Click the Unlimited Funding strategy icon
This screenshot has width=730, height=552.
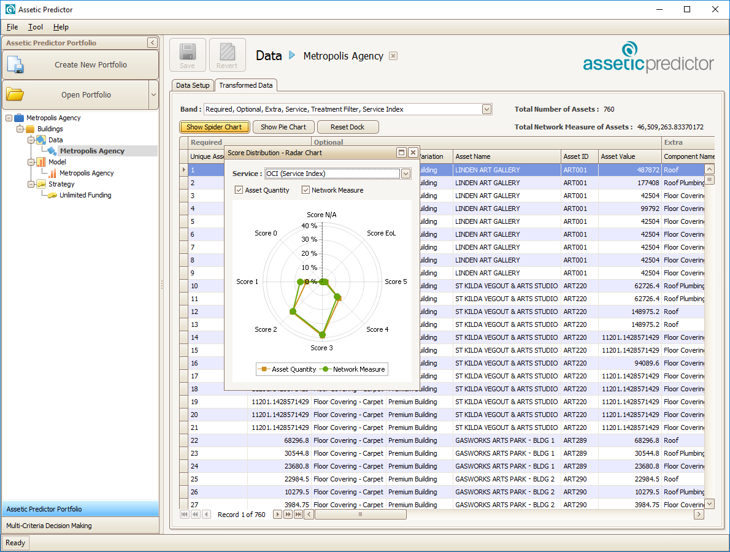[53, 195]
